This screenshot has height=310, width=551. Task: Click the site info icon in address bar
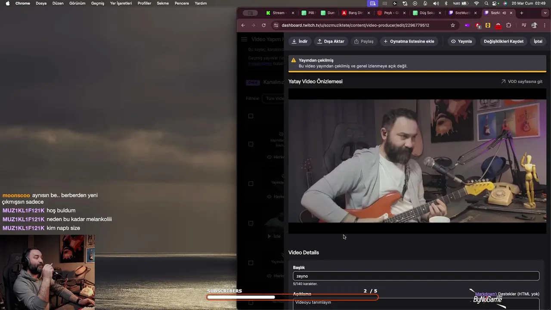pyautogui.click(x=276, y=25)
